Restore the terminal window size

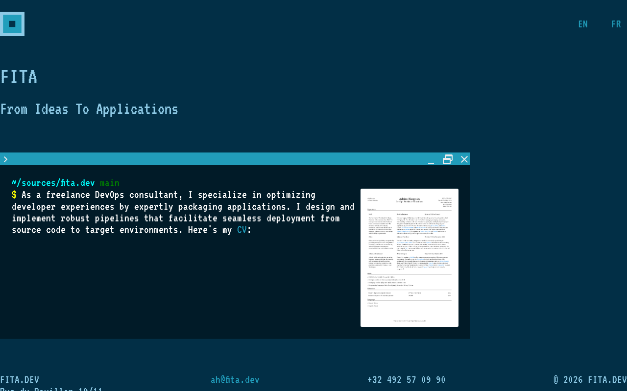pyautogui.click(x=448, y=159)
